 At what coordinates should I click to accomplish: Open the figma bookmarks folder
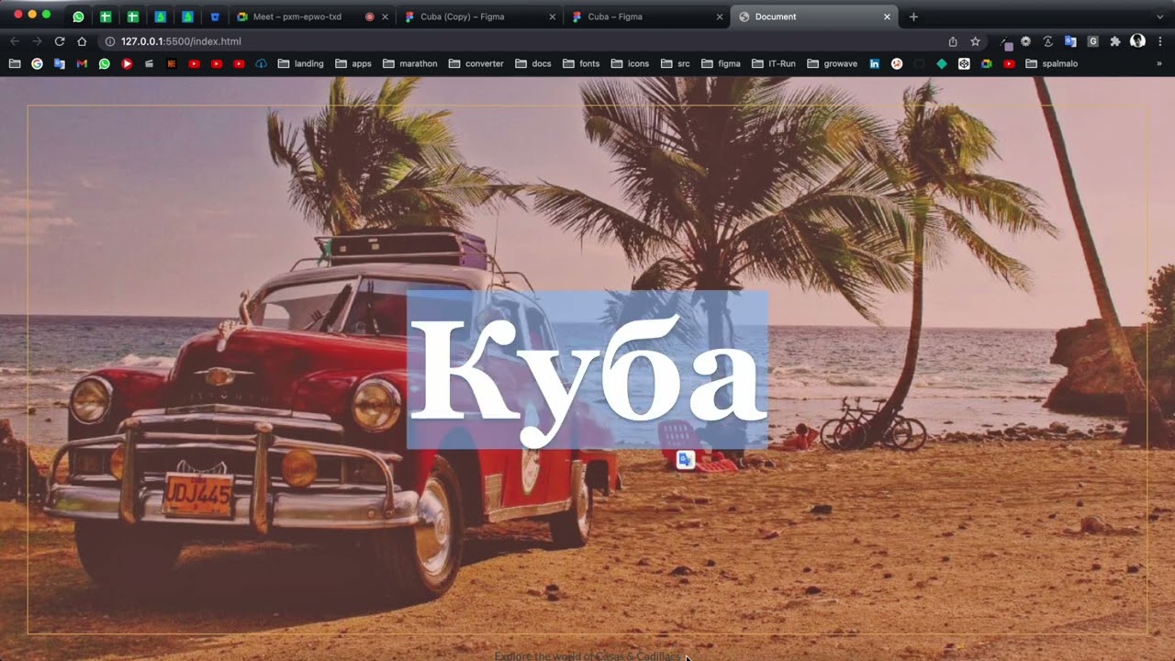(721, 63)
